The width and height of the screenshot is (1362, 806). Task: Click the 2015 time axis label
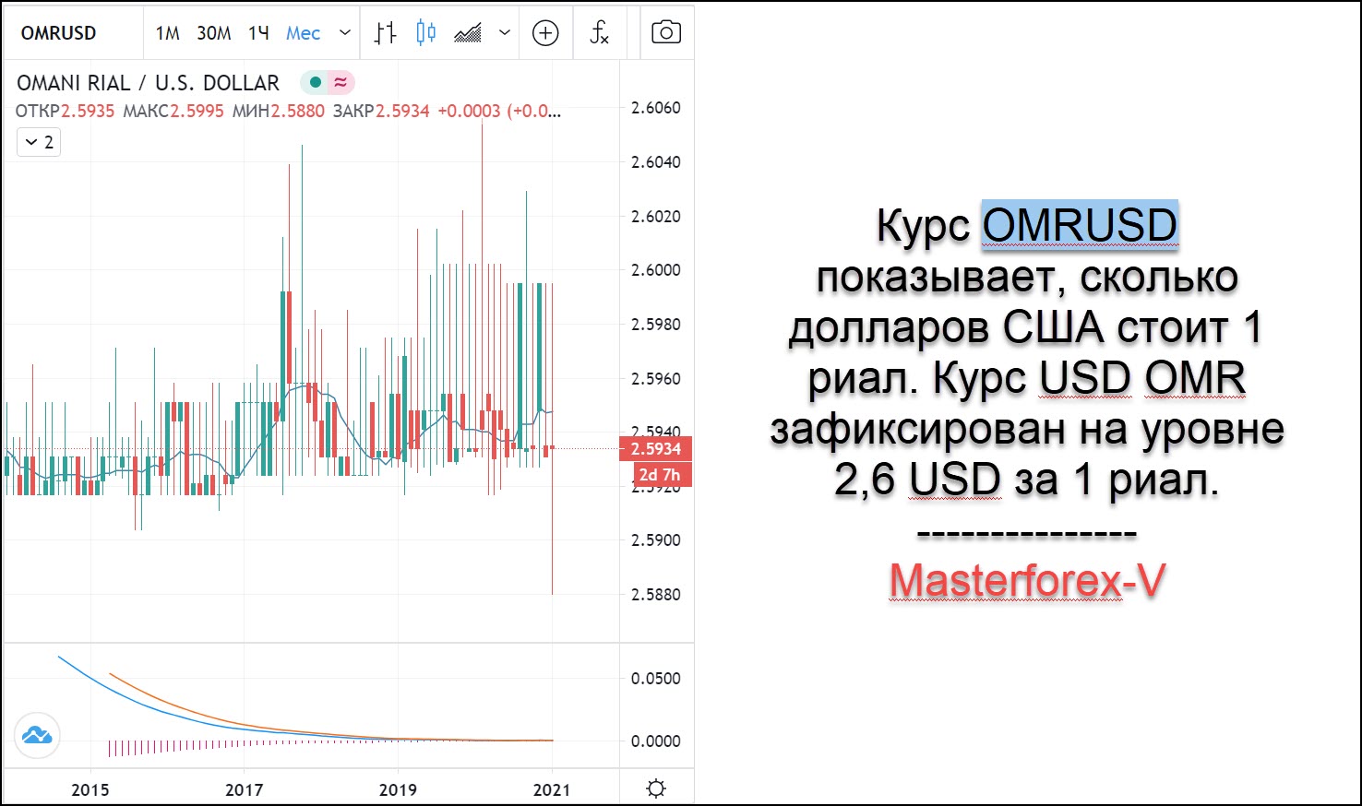click(x=90, y=789)
